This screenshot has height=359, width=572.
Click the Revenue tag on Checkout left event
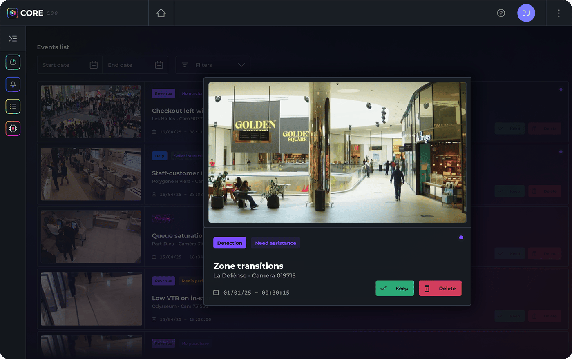[163, 93]
